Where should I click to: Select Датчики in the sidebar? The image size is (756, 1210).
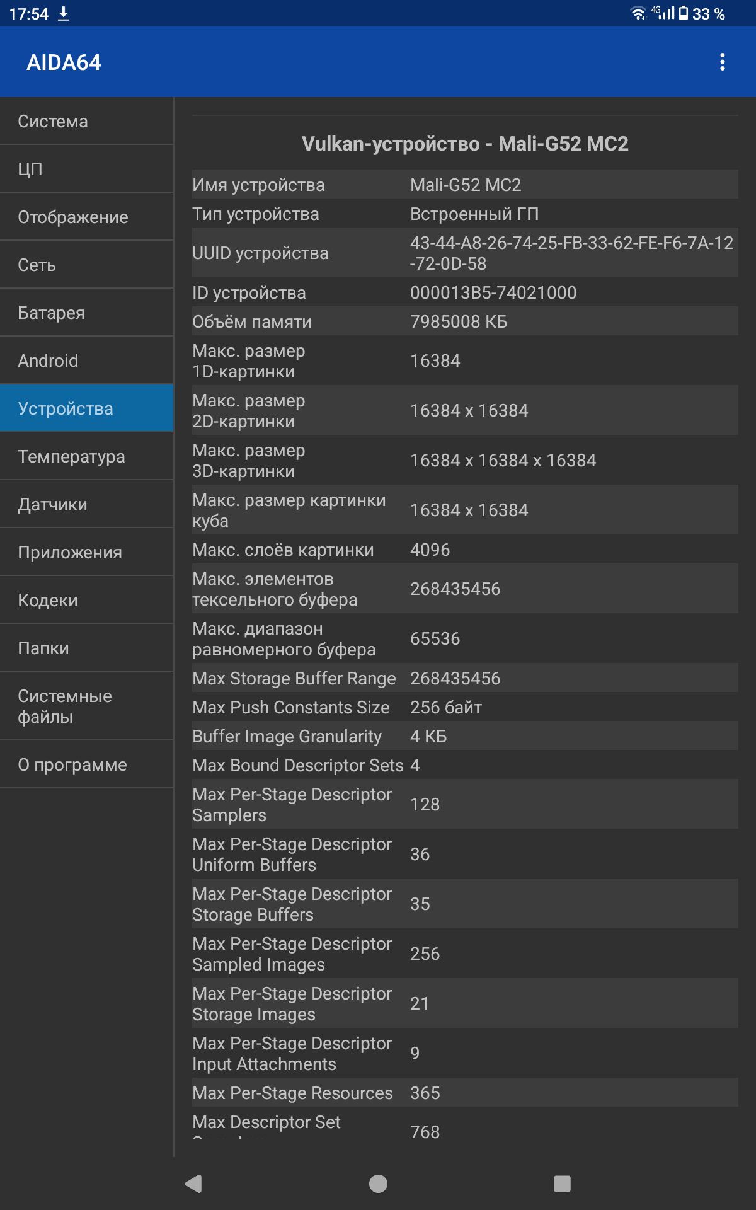(x=86, y=504)
